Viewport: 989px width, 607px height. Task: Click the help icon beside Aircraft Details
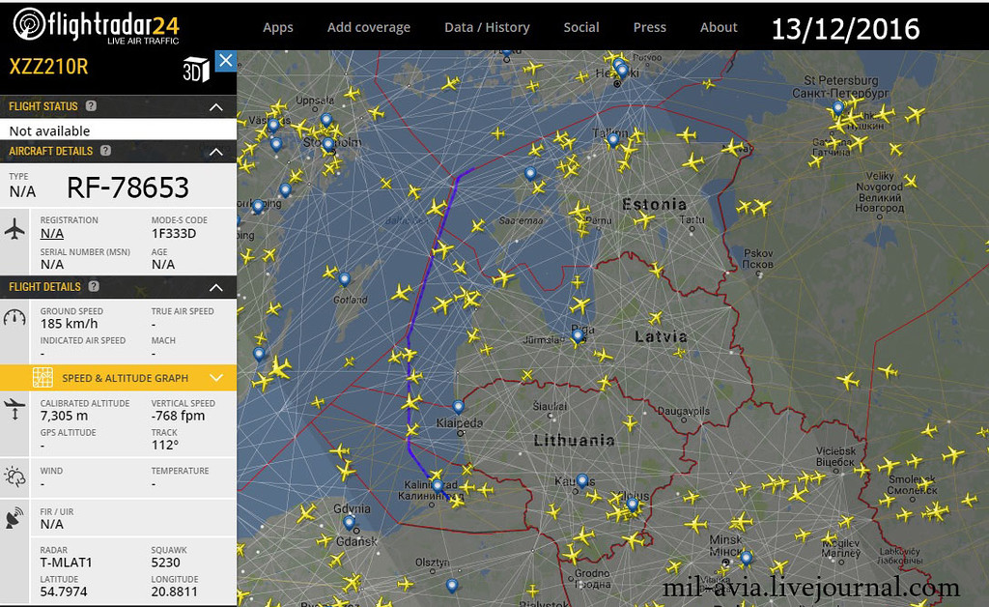point(105,151)
